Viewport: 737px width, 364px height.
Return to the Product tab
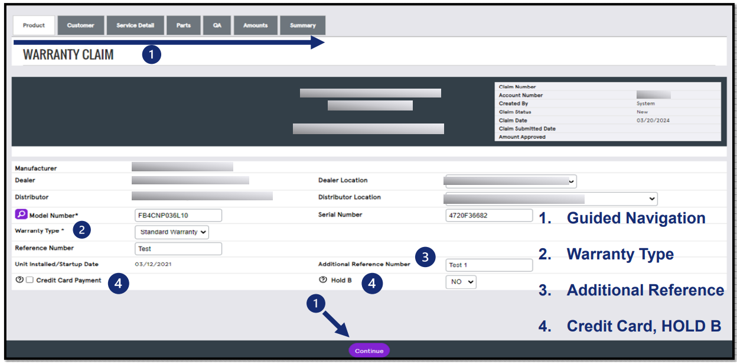tap(34, 25)
